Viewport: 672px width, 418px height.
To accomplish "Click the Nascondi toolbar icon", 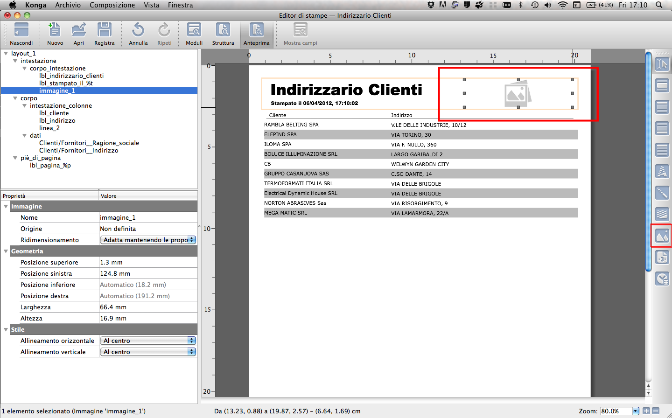I will tap(21, 34).
